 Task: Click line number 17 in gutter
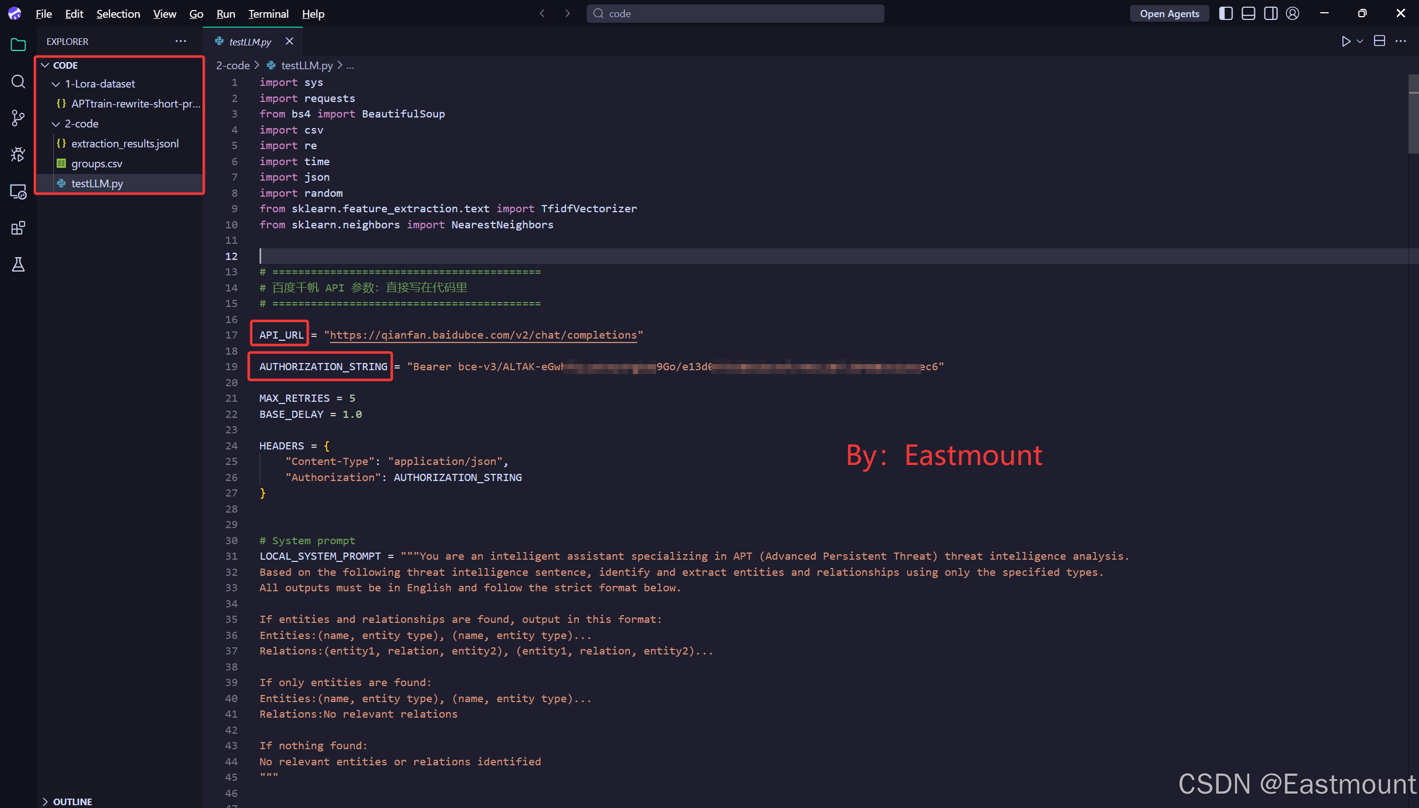click(x=231, y=335)
